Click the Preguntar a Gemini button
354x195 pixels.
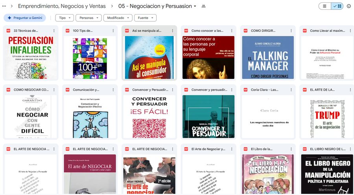(x=25, y=18)
